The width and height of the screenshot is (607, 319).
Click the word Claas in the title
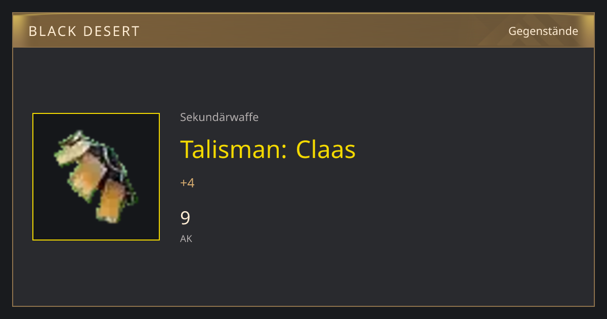[326, 149]
